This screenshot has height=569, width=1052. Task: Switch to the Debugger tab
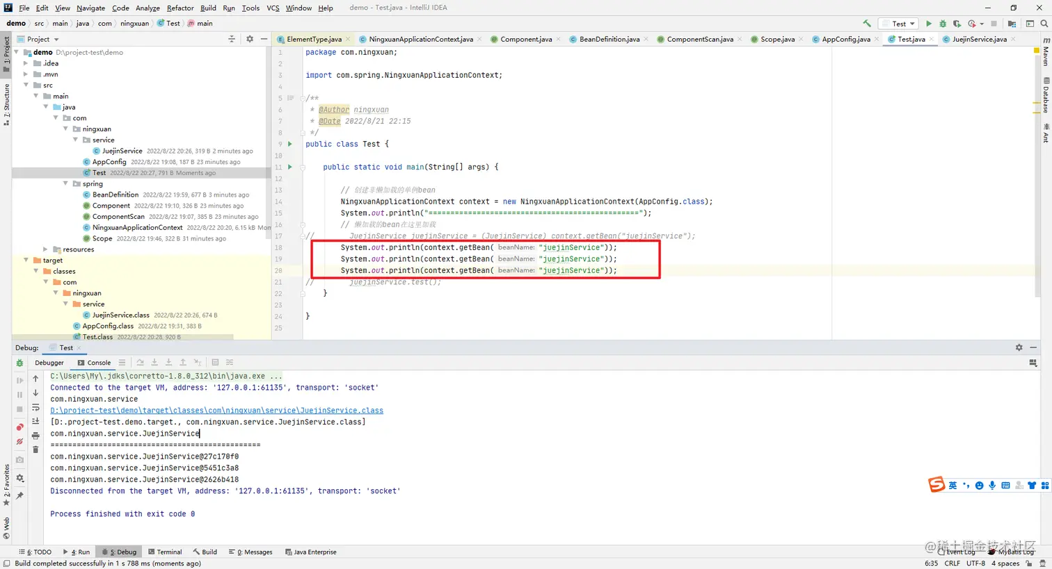pos(49,363)
